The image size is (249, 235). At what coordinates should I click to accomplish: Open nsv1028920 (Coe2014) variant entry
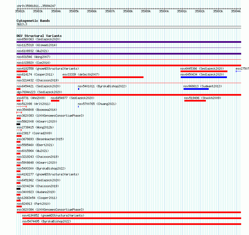(34, 63)
